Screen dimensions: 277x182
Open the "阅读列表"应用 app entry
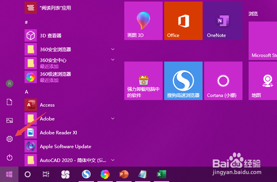(70, 8)
